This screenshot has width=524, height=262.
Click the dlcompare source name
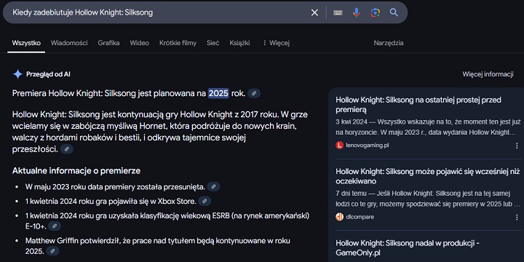[x=360, y=217]
